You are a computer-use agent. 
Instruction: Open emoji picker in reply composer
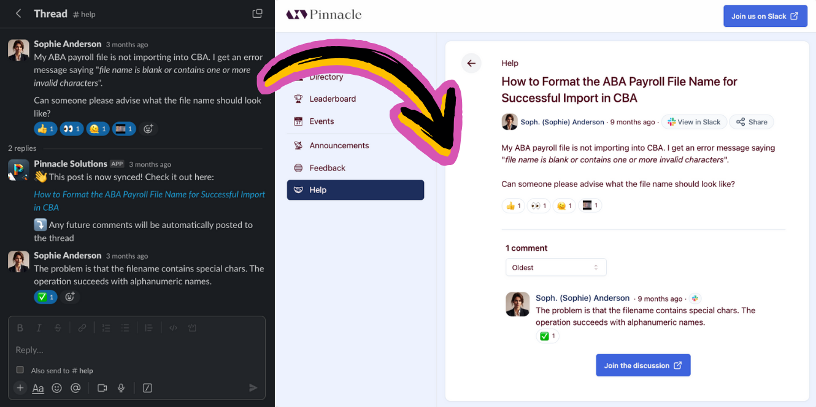pos(57,388)
